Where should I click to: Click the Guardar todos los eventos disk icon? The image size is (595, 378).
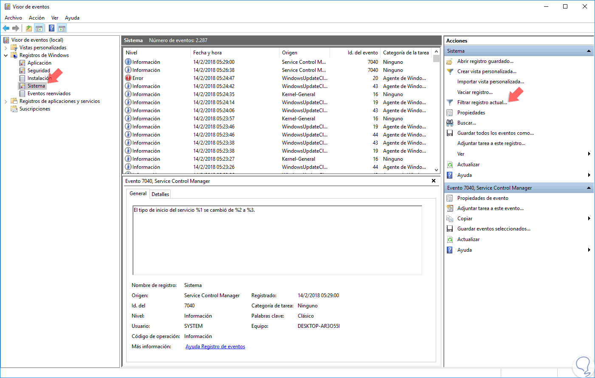[x=450, y=133]
